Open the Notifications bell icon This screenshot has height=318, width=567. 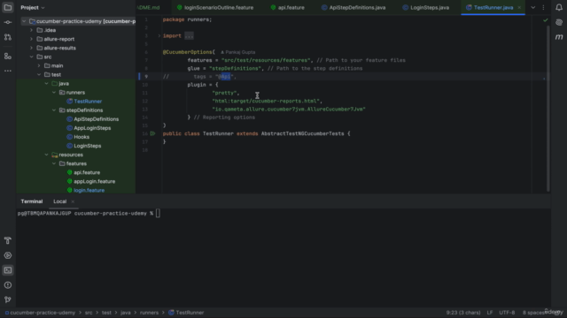pos(559,7)
